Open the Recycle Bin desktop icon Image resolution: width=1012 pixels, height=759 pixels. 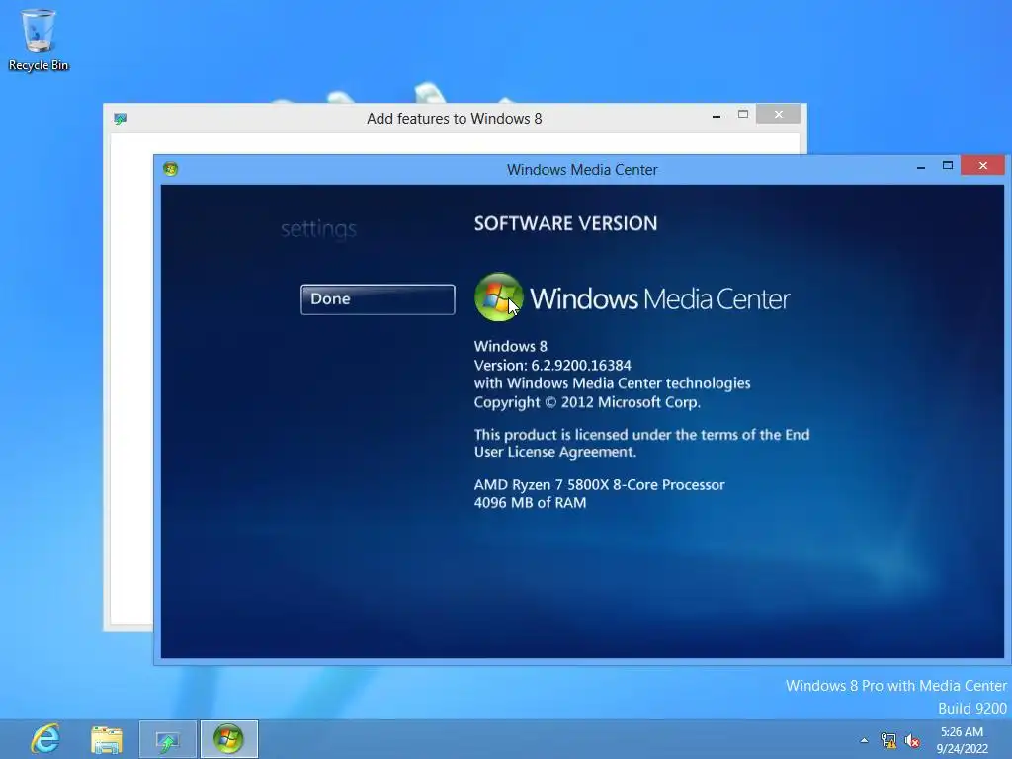[x=39, y=40]
